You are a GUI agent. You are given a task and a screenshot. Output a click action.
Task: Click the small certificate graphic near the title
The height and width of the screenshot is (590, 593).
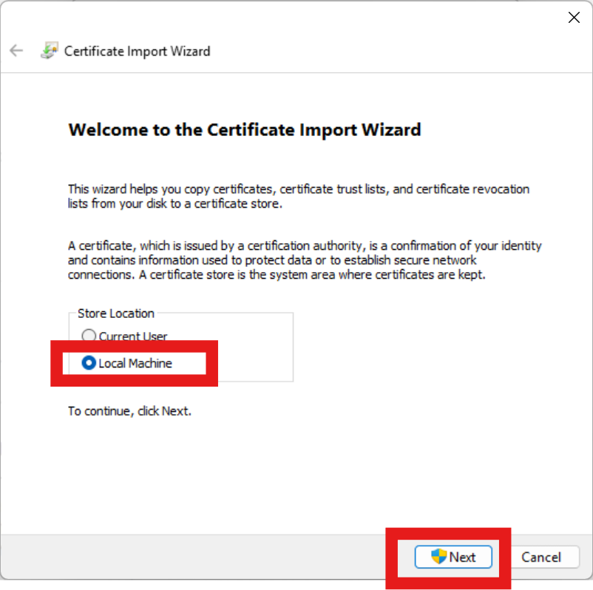point(50,51)
